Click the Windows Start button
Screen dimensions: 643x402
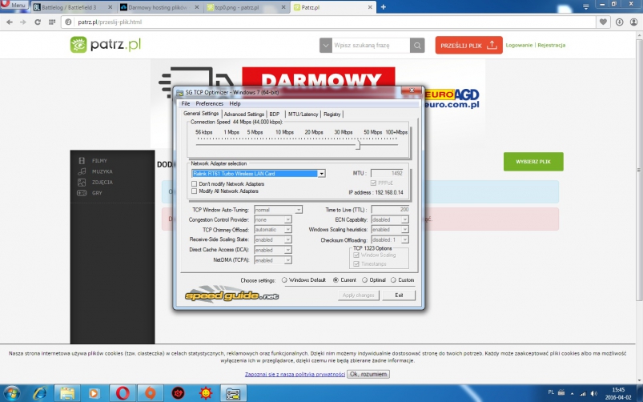(11, 393)
